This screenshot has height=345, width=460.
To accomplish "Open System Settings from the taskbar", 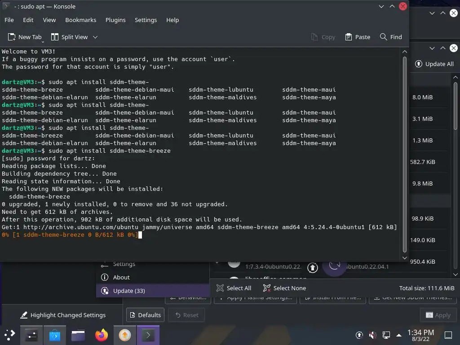I will point(31,335).
